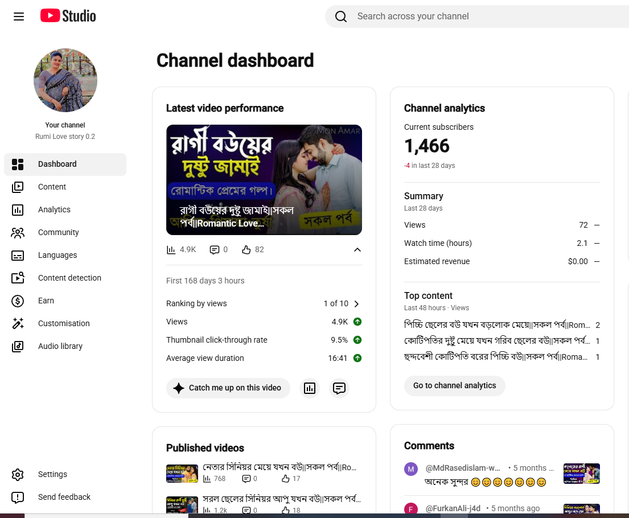Click the search magnifier icon

tap(340, 17)
